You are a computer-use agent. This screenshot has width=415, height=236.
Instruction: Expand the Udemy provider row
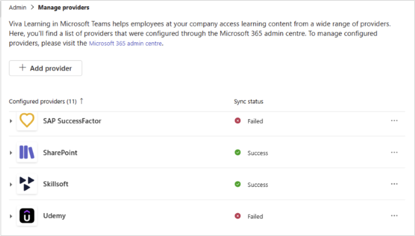pyautogui.click(x=11, y=216)
